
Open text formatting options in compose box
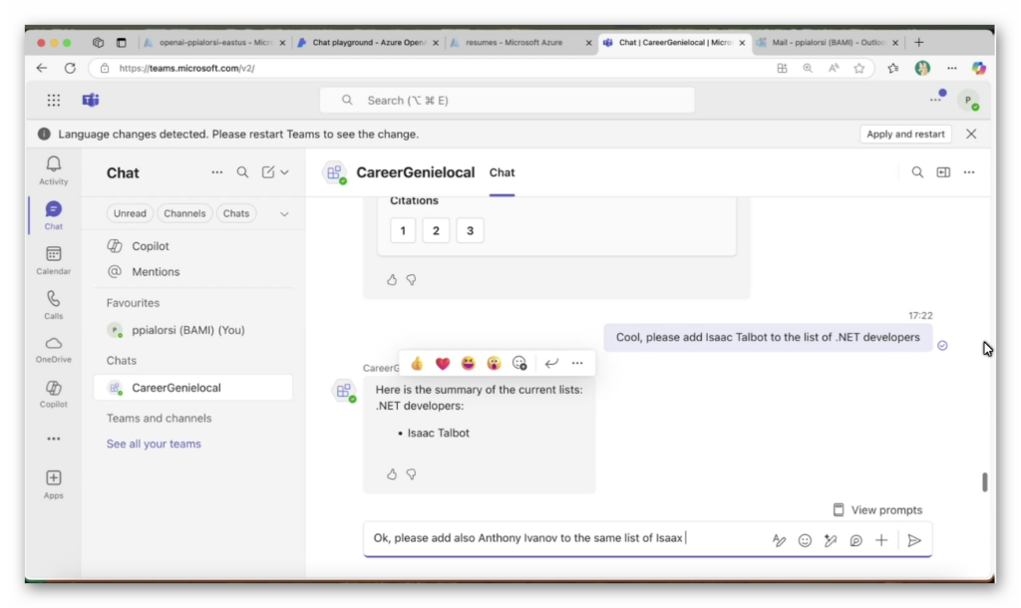click(779, 540)
